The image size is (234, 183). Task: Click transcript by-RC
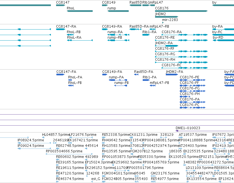pyautogui.click(x=223, y=35)
